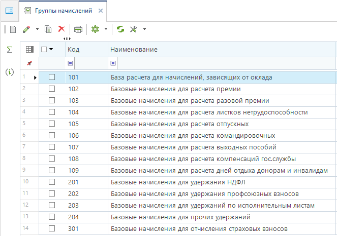Image resolution: width=337 pixels, height=236 pixels.
Task: Click the current-row arrow indicator on row 1
Action: click(35, 77)
